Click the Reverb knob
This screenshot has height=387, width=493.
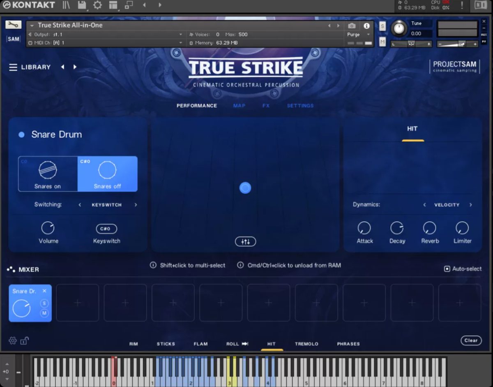coord(430,228)
